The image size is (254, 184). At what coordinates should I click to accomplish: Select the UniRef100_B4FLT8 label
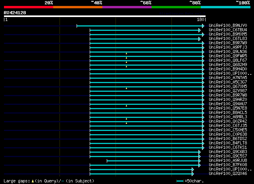[x=228, y=143]
